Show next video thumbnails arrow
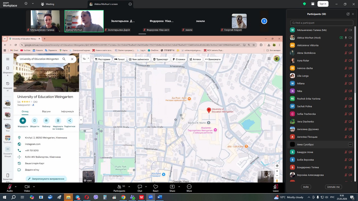Viewport: 358px width, 201px height. tap(264, 21)
